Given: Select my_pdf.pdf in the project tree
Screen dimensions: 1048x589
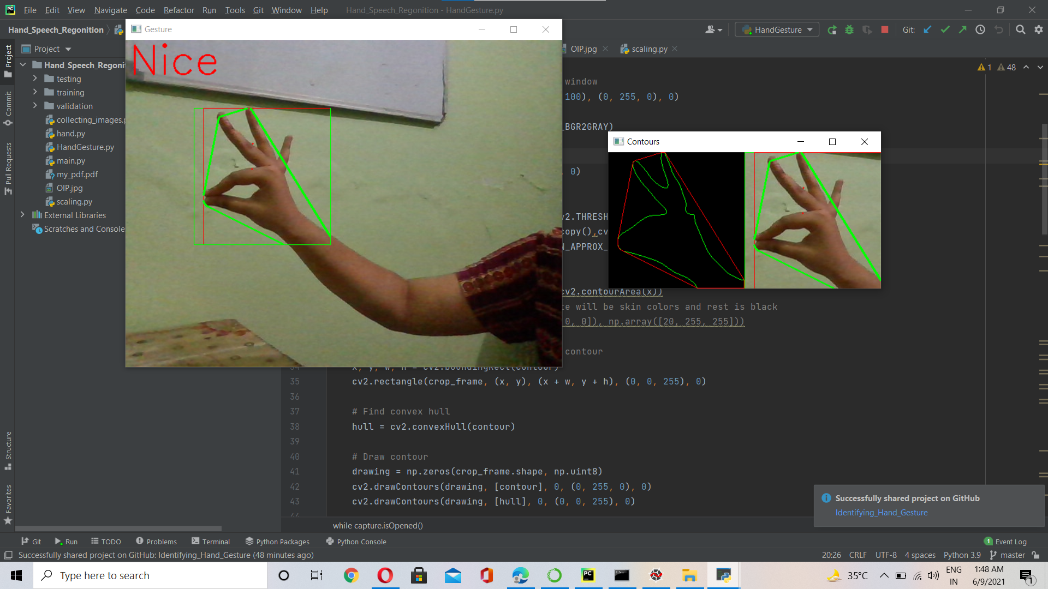Looking at the screenshot, I should tap(77, 175).
